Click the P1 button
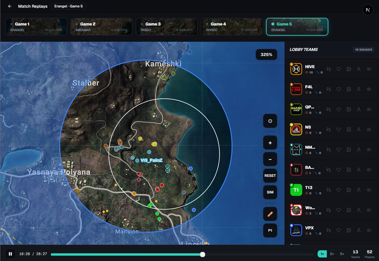The height and width of the screenshot is (261, 379). pos(270,230)
